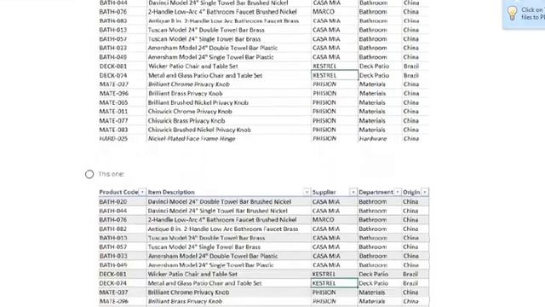This screenshot has height=307, width=545.
Task: Open the Item Description filter dropdown
Action: click(x=307, y=192)
